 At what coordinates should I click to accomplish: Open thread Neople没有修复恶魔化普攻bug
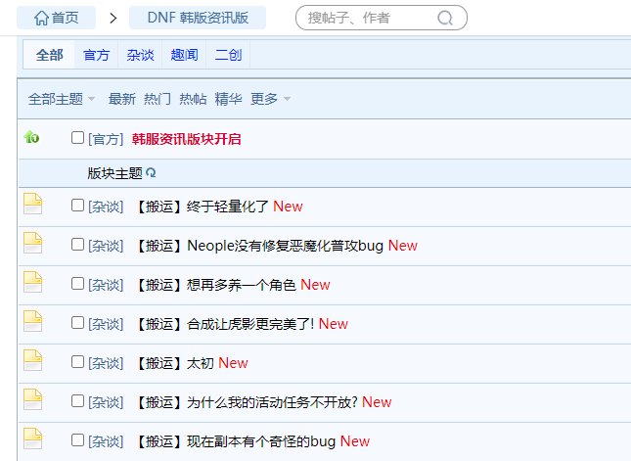(x=257, y=246)
